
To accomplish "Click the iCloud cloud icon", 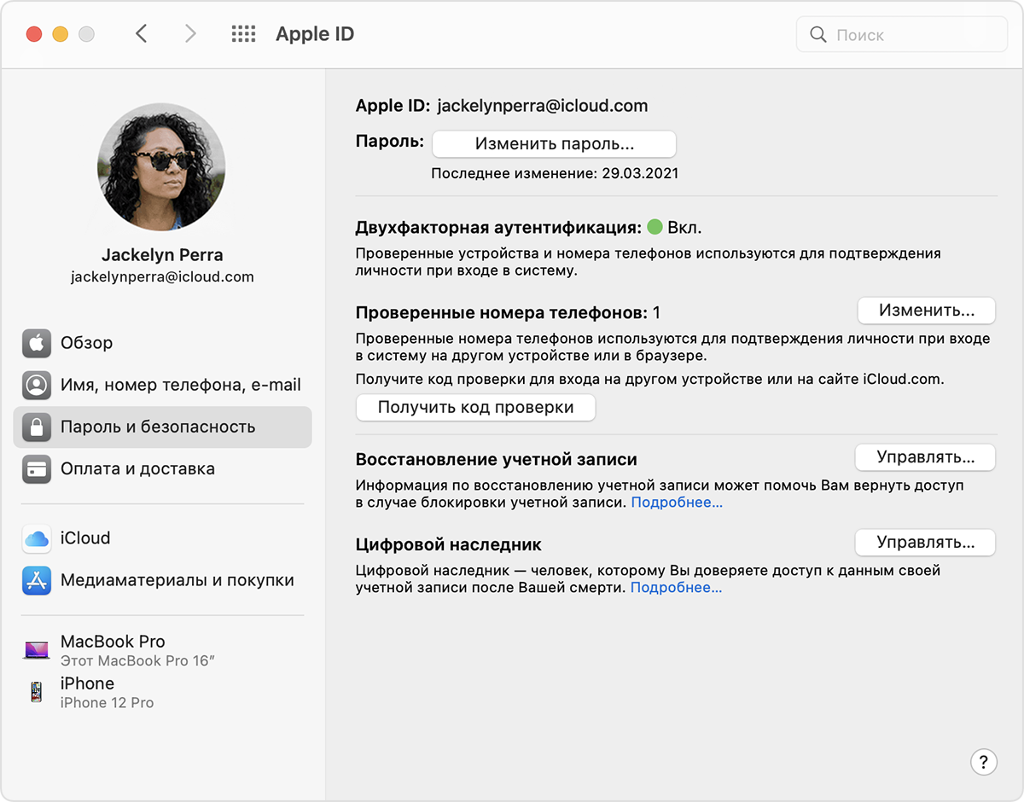I will (37, 538).
